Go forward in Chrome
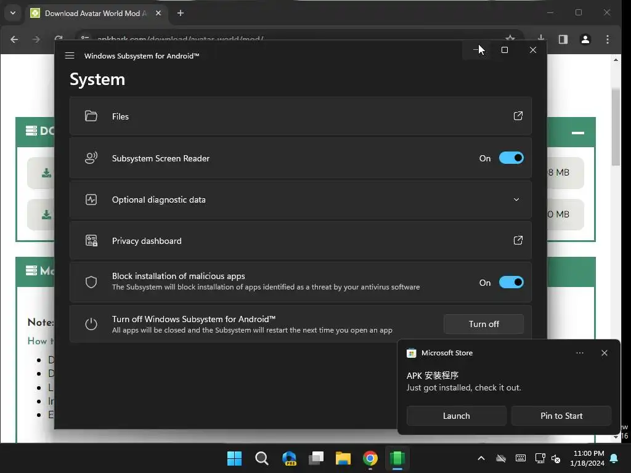The image size is (631, 473). pos(36,39)
